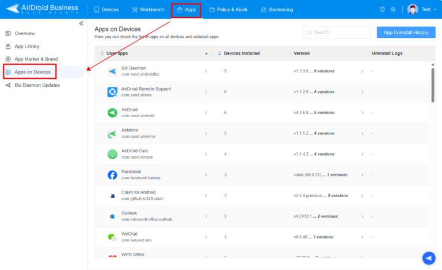This screenshot has width=442, height=270.
Task: Click the WeChat app icon
Action: point(112,237)
